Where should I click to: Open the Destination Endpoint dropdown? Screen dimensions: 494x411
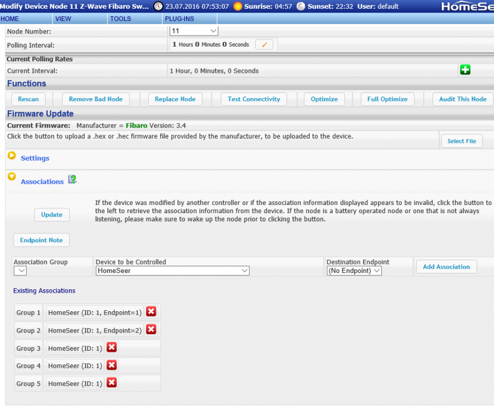pyautogui.click(x=354, y=271)
